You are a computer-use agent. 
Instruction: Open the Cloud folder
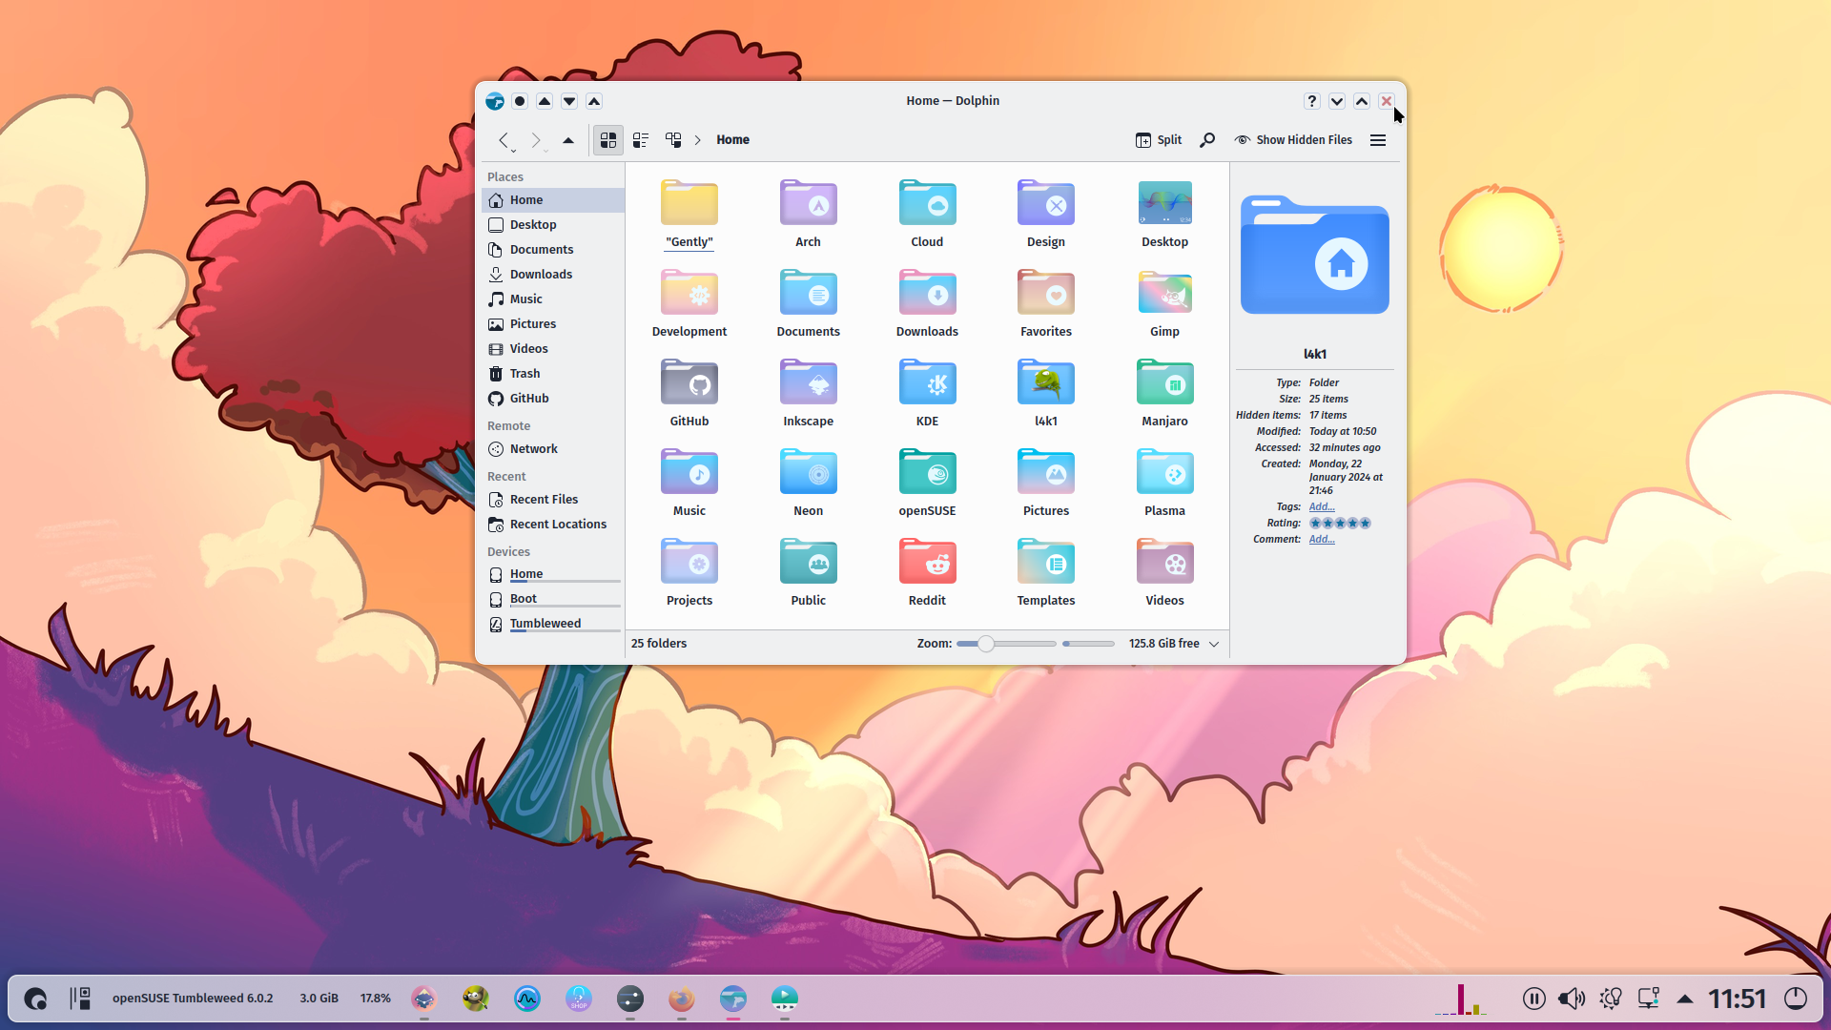(x=927, y=215)
